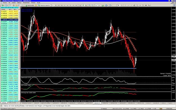Switch to the Gráfico de ticks tab
The height and width of the screenshot is (110, 176).
pos(12,103)
